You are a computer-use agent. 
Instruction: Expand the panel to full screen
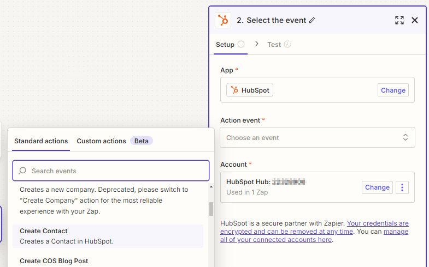pyautogui.click(x=399, y=20)
